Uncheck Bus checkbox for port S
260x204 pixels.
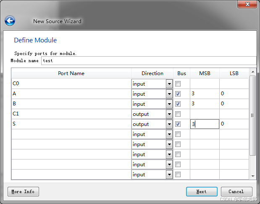point(178,124)
